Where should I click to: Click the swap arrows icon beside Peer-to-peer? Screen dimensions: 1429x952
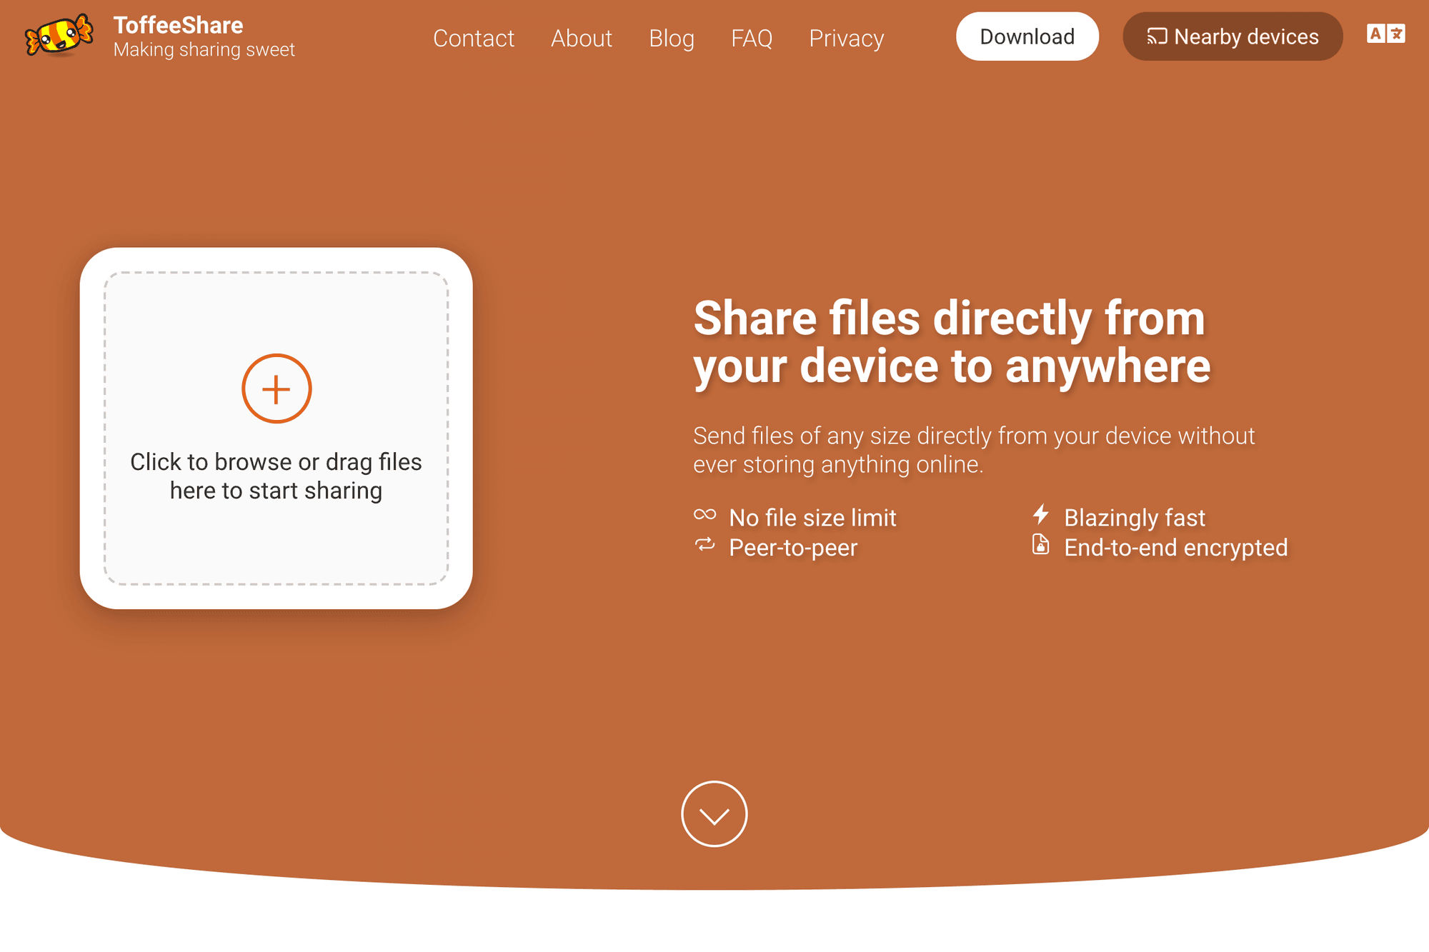(x=704, y=545)
